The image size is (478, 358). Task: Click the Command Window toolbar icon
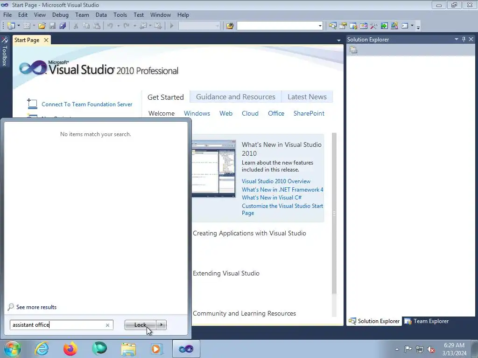pos(405,26)
